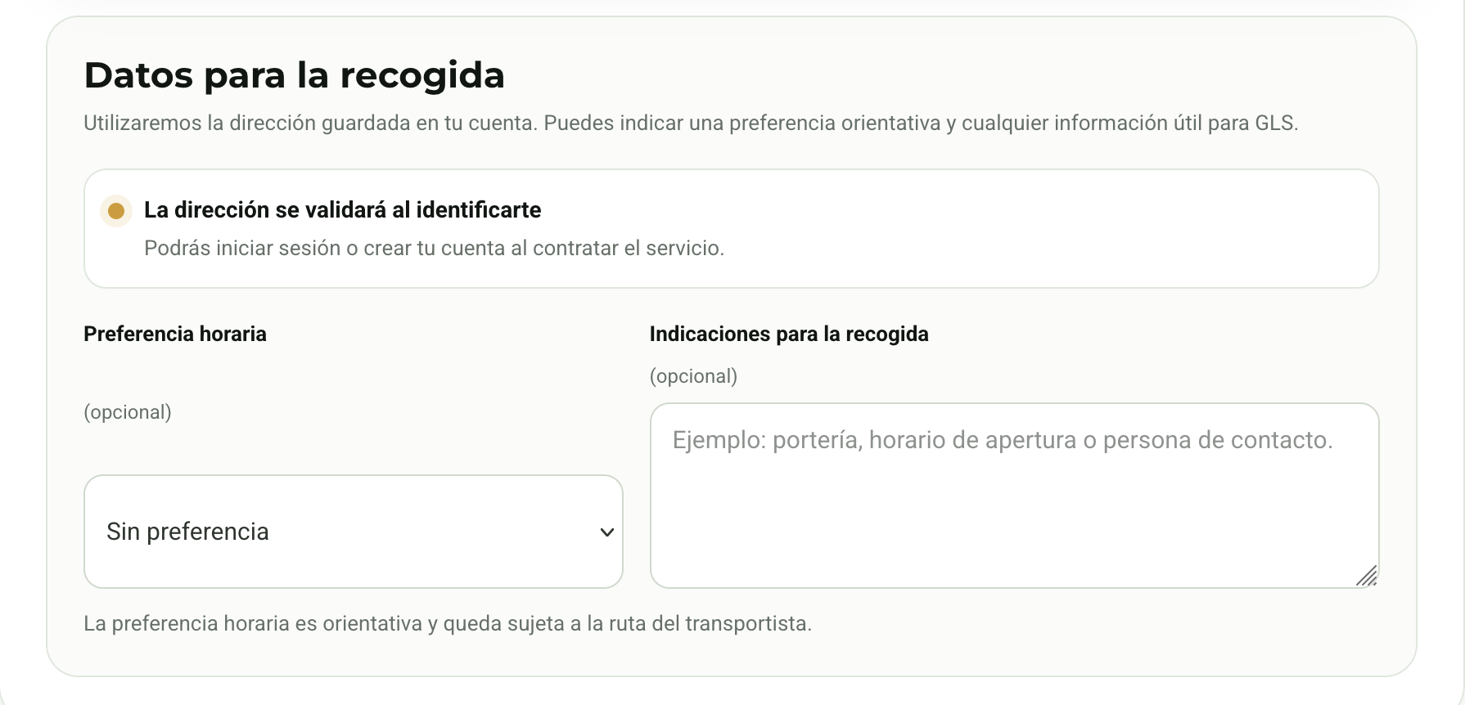Click the Indicaciones para la recogida label
Viewport: 1465px width, 705px height.
coord(789,334)
